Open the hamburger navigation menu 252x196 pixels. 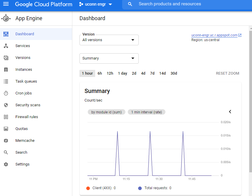pyautogui.click(x=6, y=4)
